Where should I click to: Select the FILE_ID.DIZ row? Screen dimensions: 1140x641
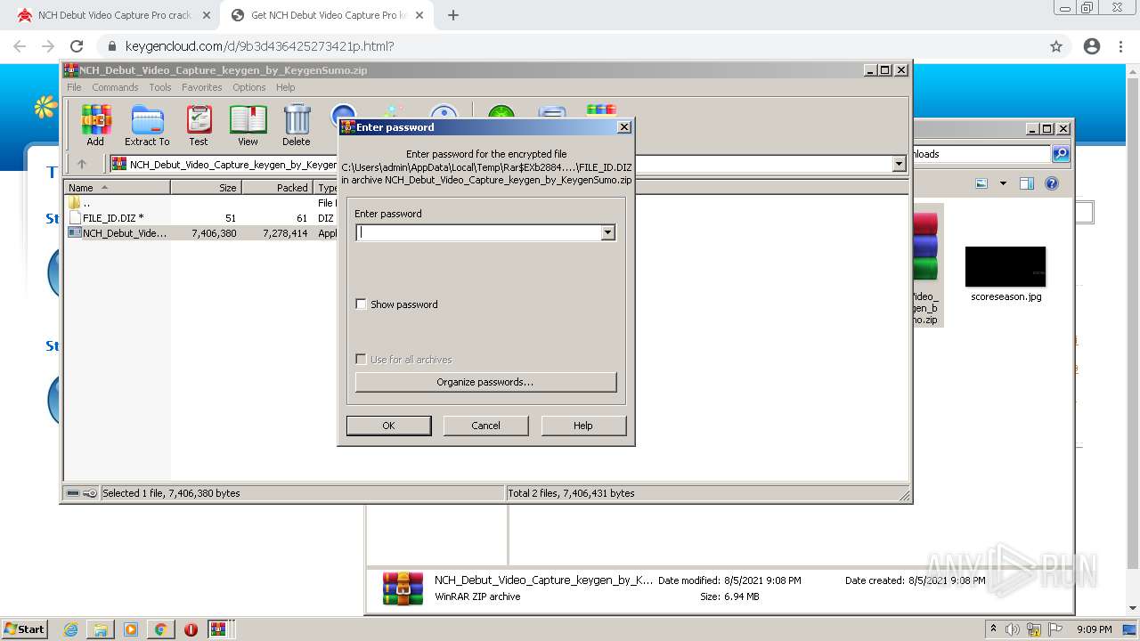[x=199, y=218]
